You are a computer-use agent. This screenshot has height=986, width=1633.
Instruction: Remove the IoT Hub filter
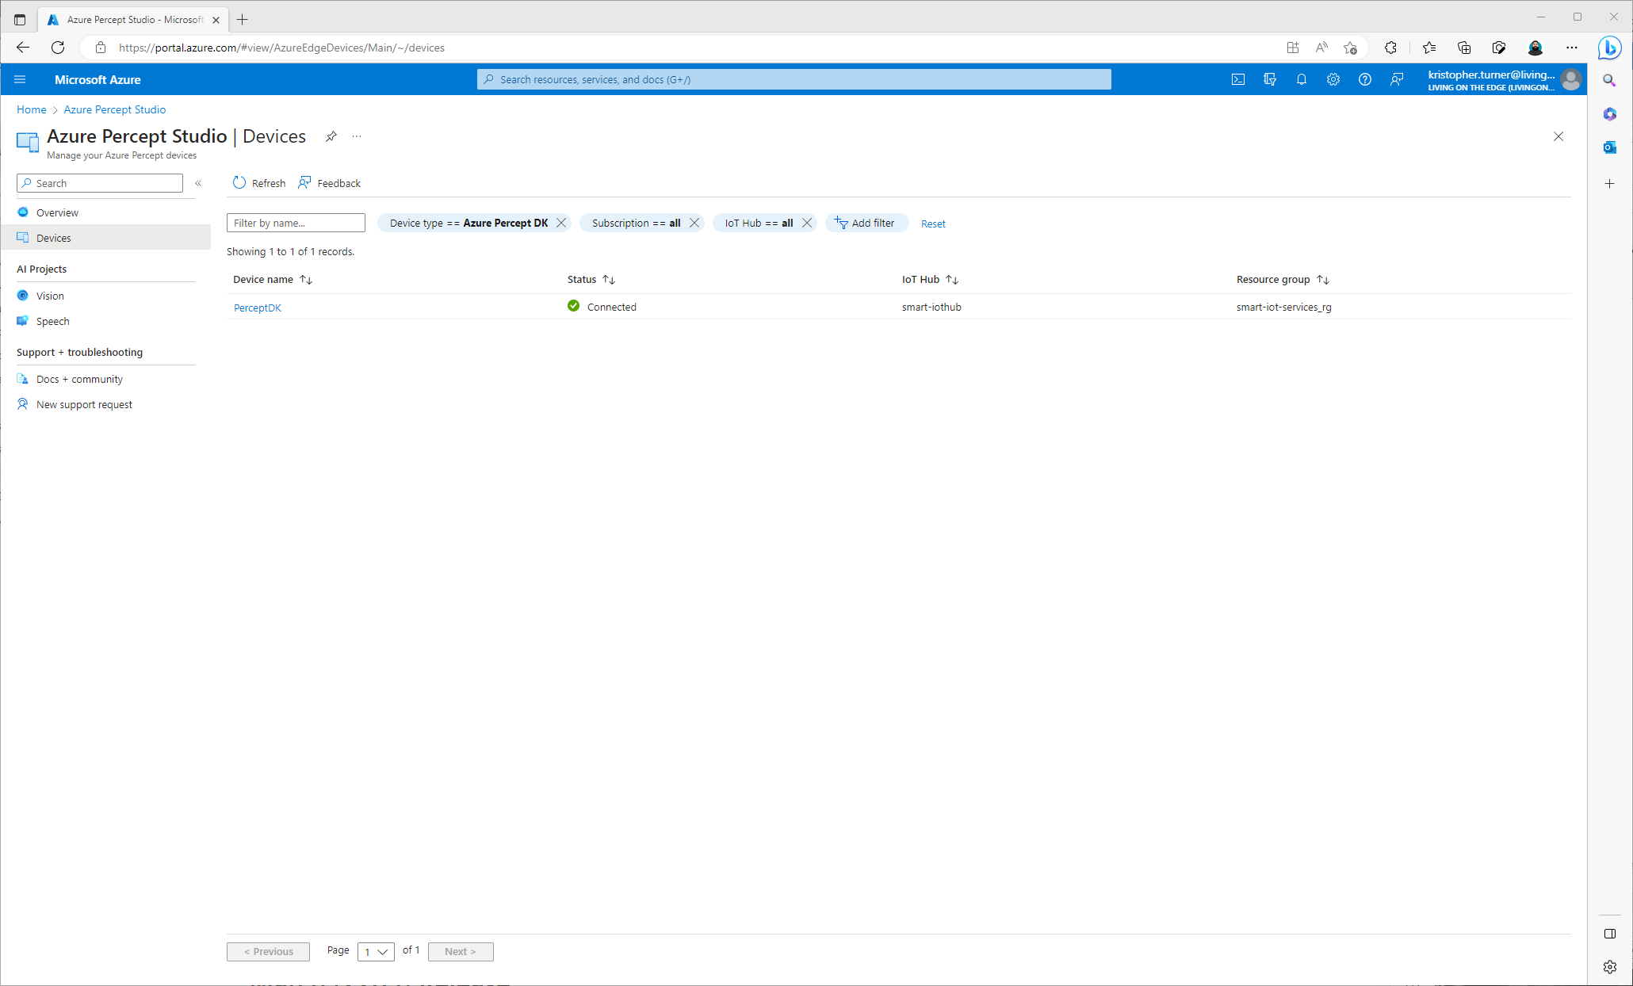point(807,223)
